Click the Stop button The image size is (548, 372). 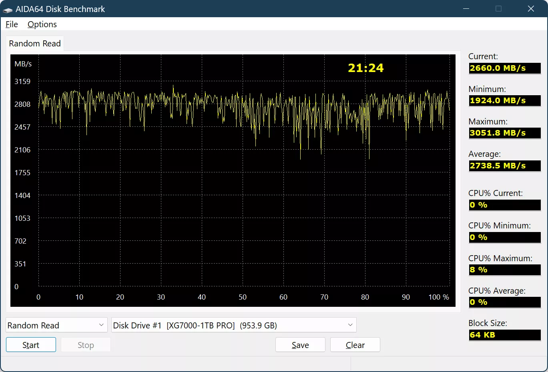click(86, 345)
